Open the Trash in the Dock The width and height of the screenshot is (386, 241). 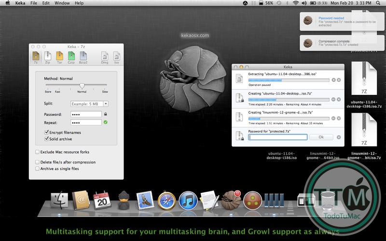point(328,201)
